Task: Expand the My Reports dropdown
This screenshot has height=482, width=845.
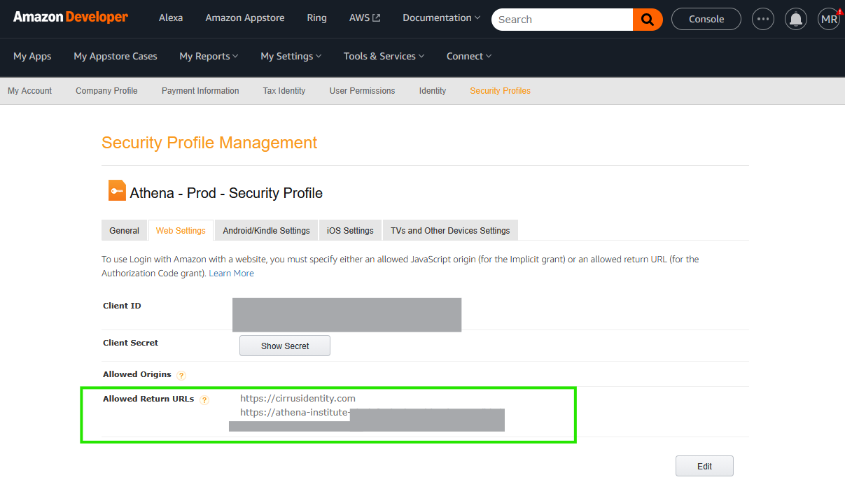Action: 209,56
